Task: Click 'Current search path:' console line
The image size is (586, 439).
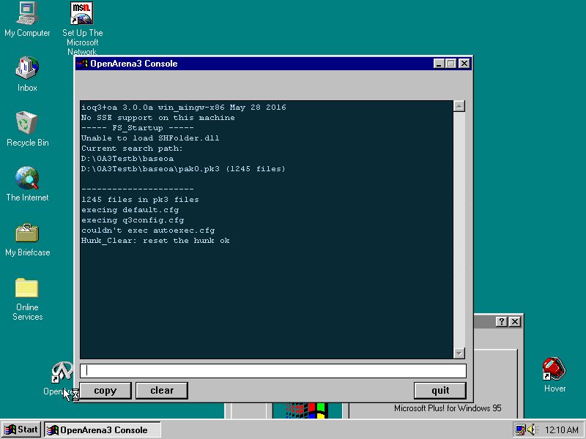Action: pos(132,149)
